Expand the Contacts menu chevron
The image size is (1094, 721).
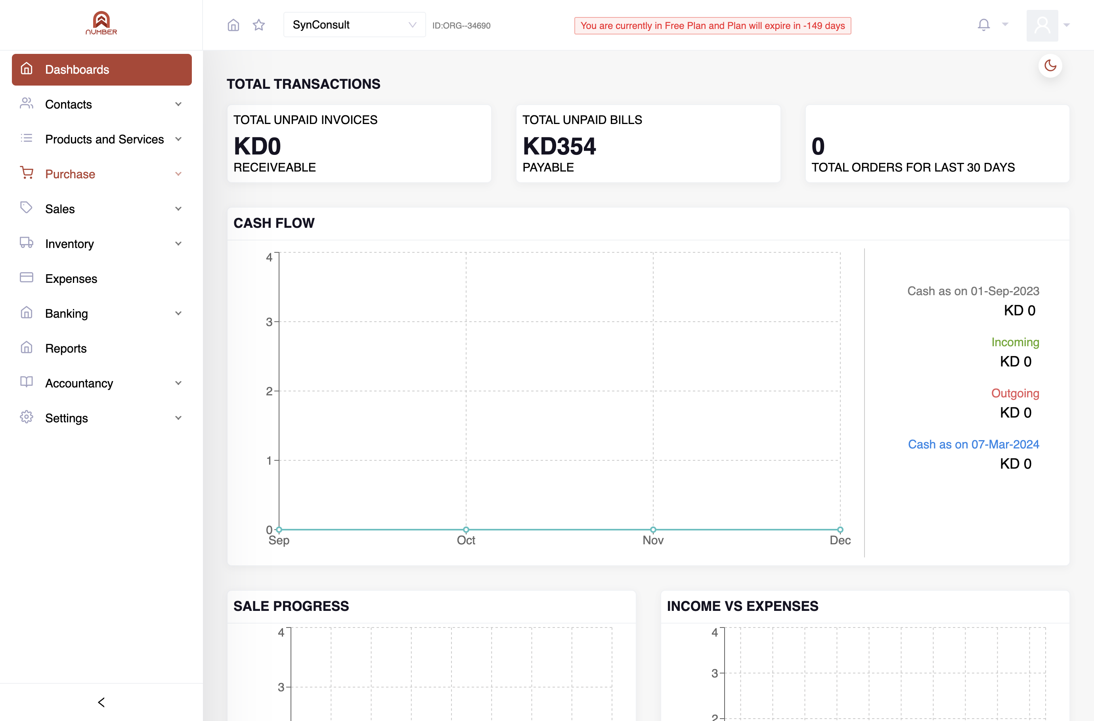(x=178, y=104)
